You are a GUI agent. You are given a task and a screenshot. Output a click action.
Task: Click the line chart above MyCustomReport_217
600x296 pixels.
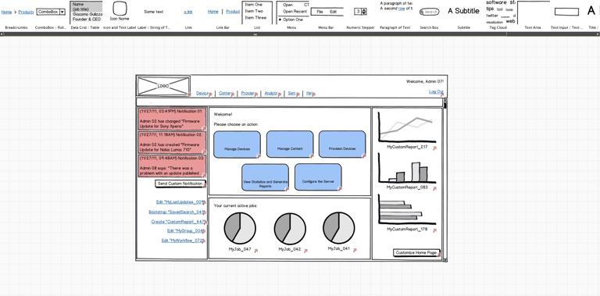[x=407, y=127]
